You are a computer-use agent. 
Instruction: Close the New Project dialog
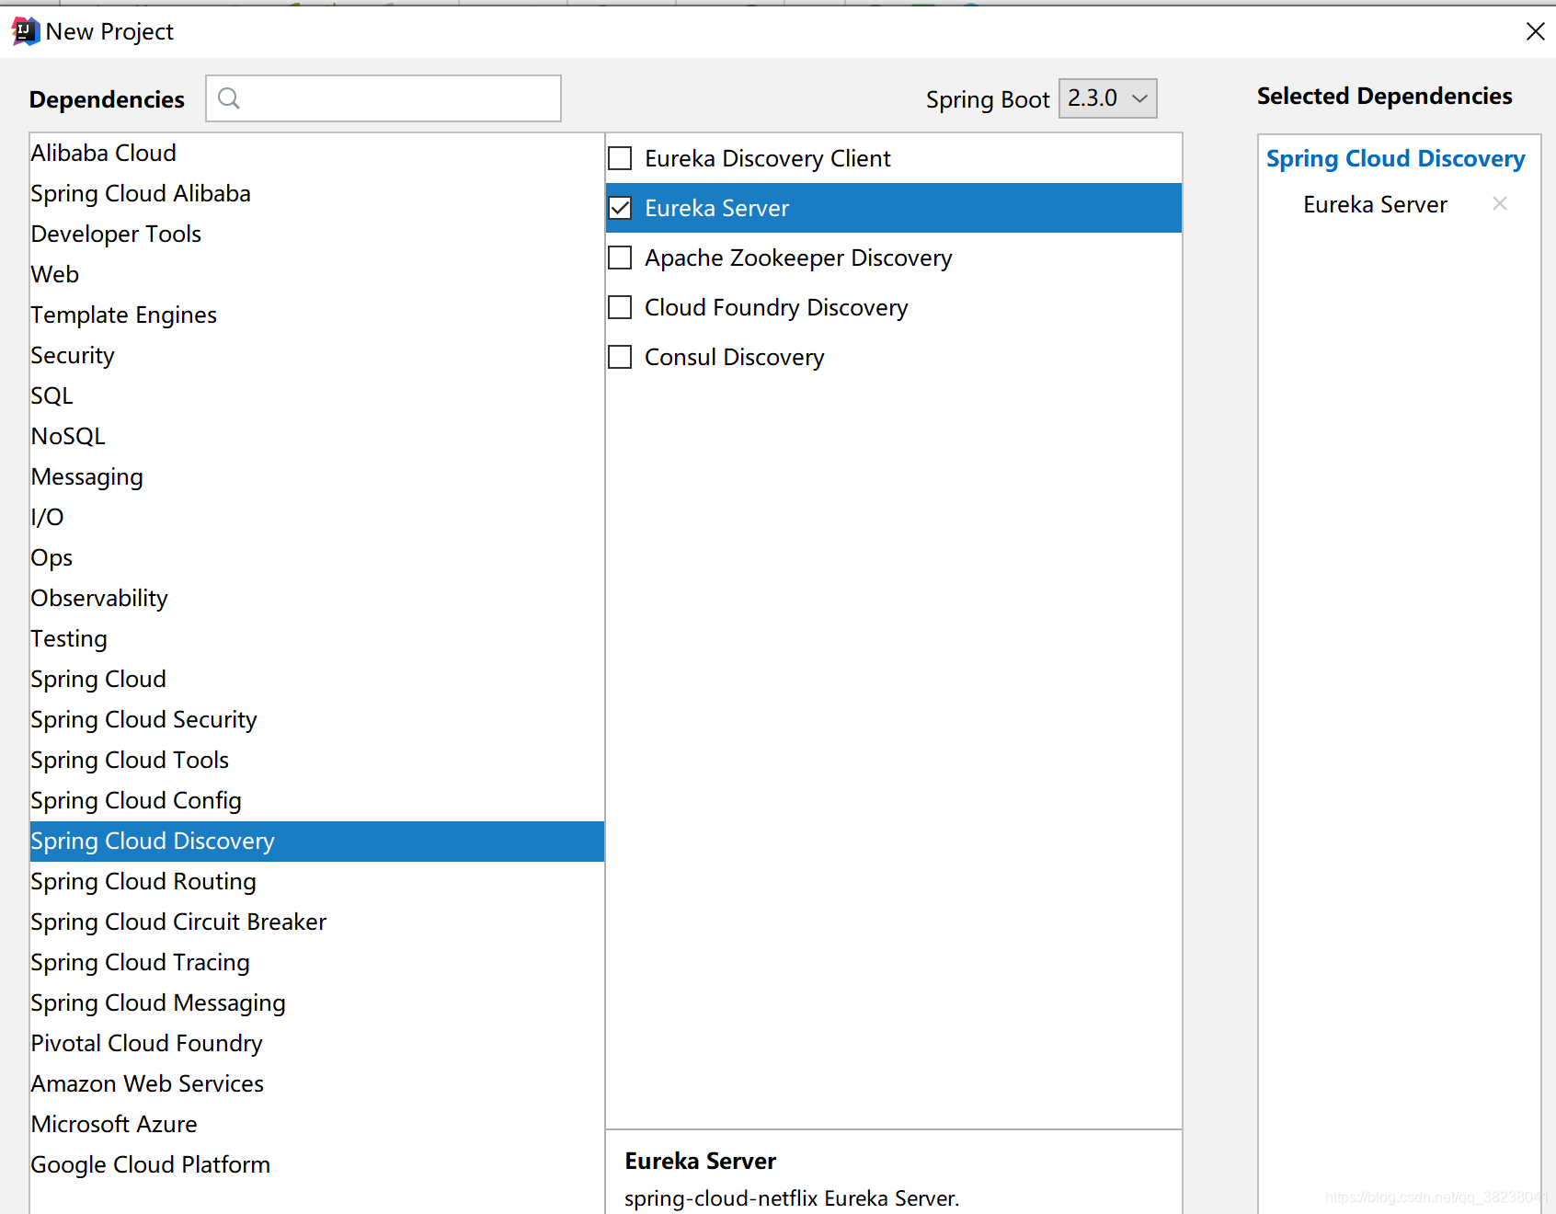1535,31
